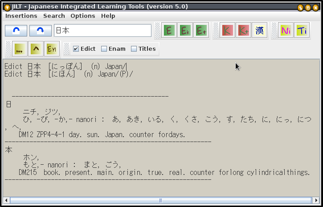Click the ホン, reading line
The width and height of the screenshot is (323, 207).
(31, 158)
